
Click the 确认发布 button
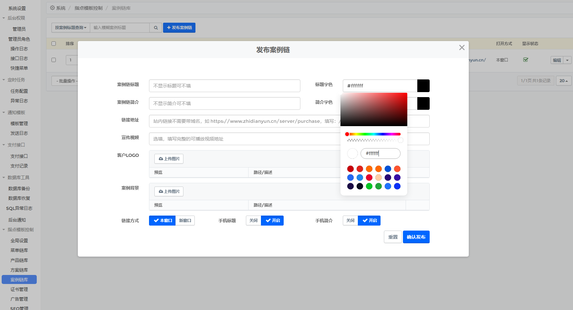point(416,237)
